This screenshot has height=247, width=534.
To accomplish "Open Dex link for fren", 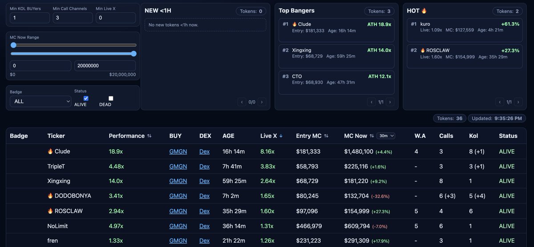I will click(204, 241).
